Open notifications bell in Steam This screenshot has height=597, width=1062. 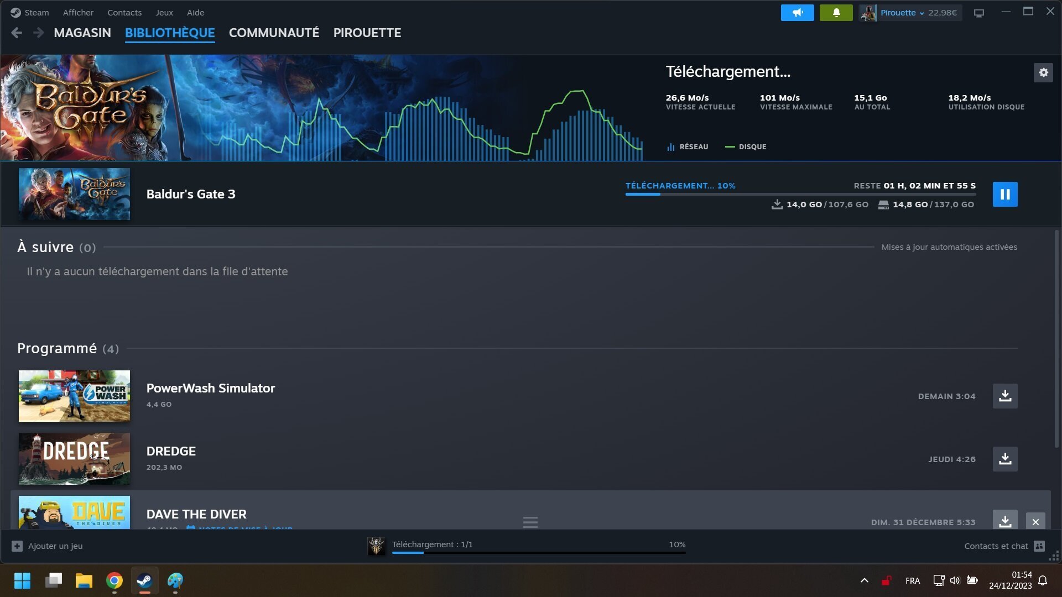click(836, 13)
